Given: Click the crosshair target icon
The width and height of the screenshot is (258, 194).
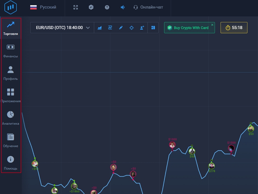Looking at the screenshot, I should coord(131,28).
